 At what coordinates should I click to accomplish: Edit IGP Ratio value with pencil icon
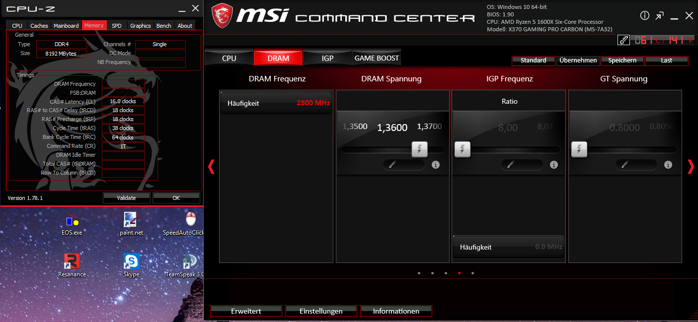tap(510, 165)
